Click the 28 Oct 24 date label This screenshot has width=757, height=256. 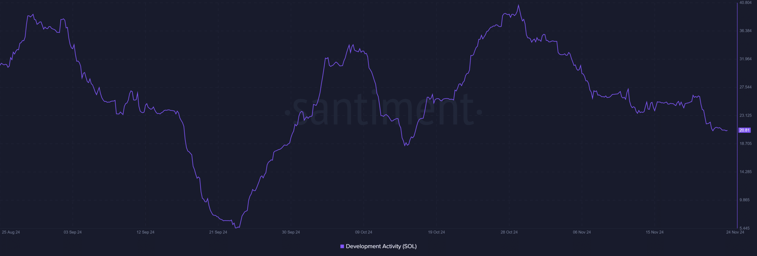point(509,232)
